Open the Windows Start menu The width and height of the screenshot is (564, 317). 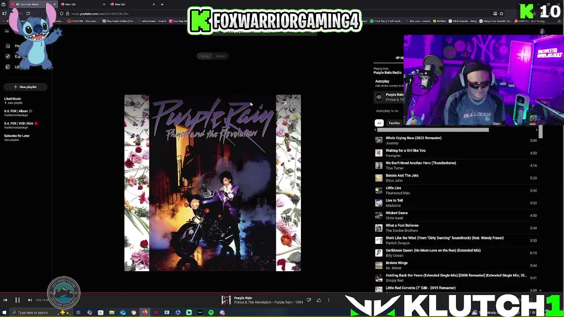4,313
